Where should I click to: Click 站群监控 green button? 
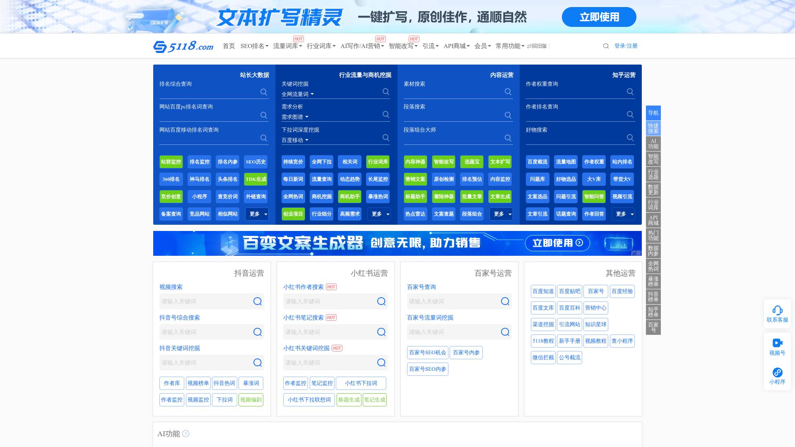tap(171, 162)
